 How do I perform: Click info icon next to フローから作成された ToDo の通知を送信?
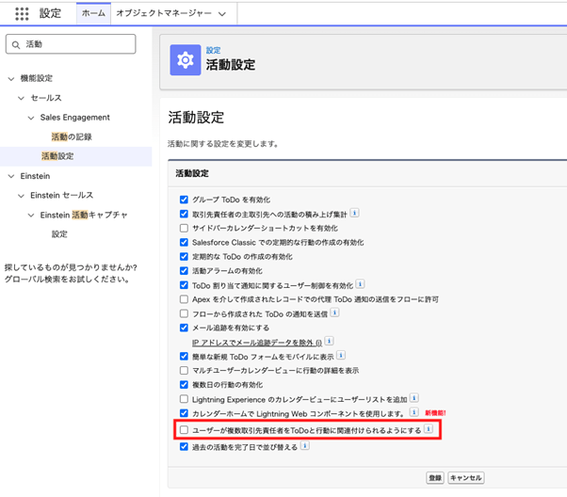pos(362,313)
